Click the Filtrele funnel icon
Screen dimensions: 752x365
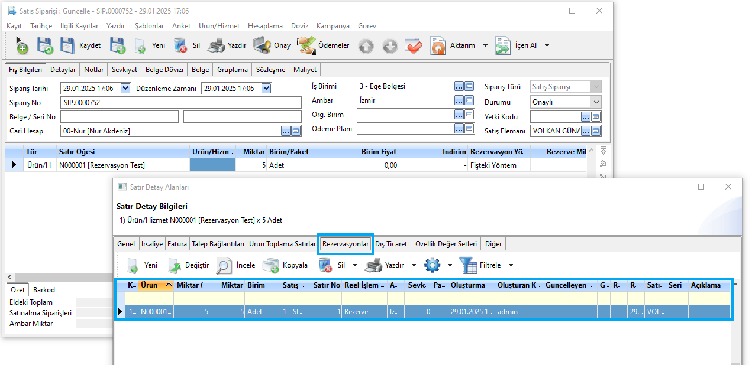coord(468,266)
